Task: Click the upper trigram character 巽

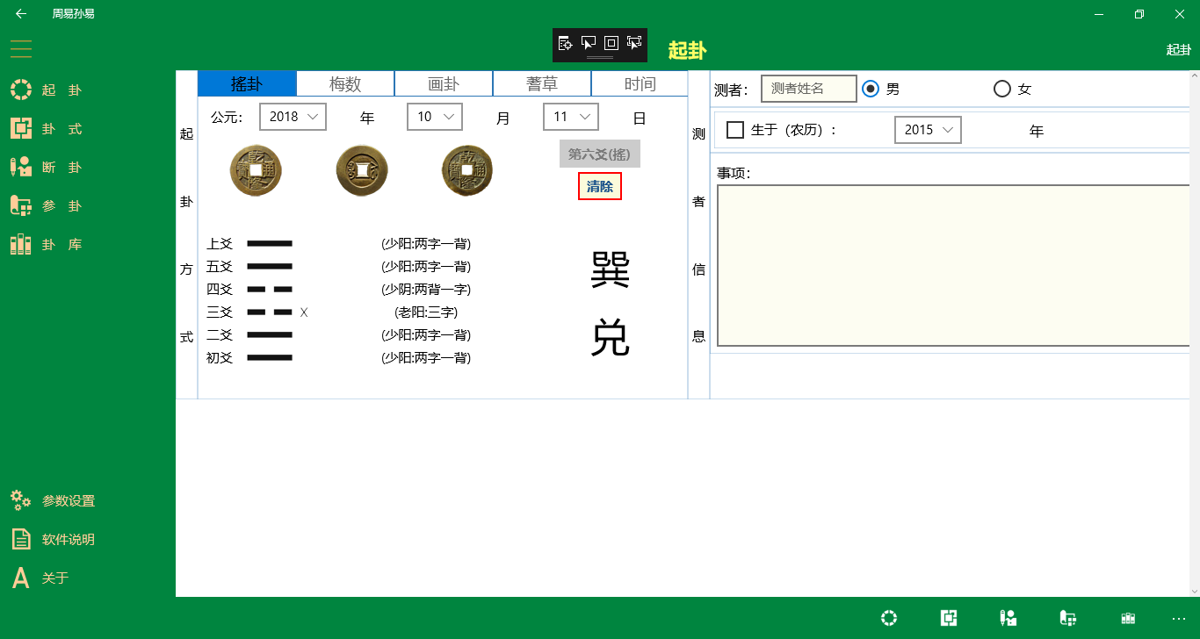Action: (611, 269)
